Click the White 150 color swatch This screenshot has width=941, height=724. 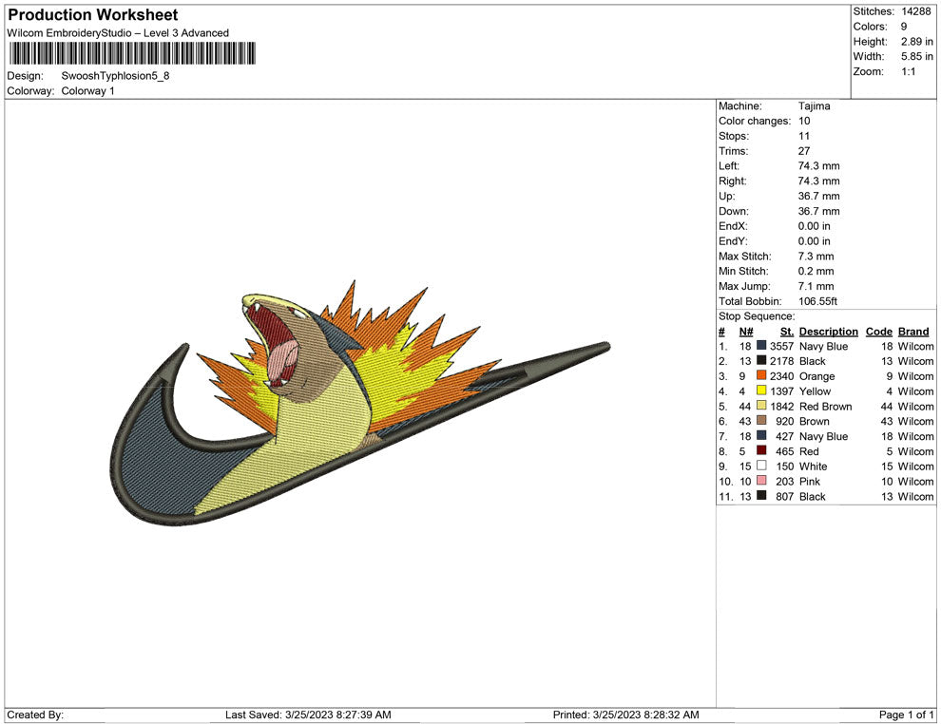(x=761, y=466)
